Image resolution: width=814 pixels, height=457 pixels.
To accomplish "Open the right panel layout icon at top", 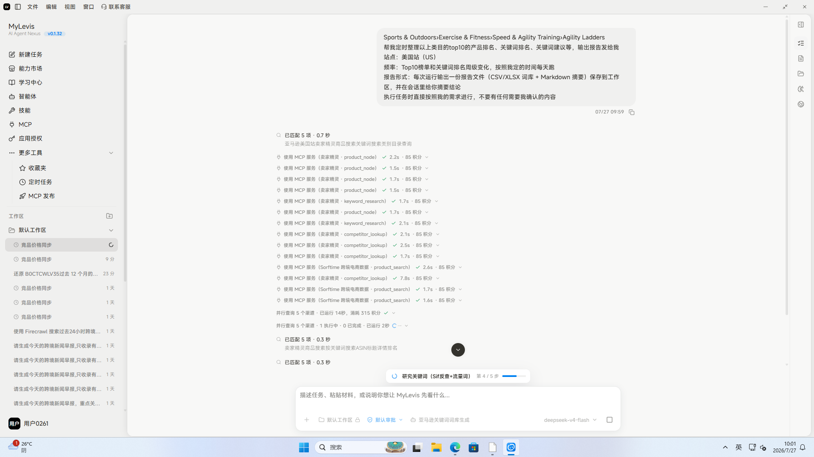I will (801, 25).
